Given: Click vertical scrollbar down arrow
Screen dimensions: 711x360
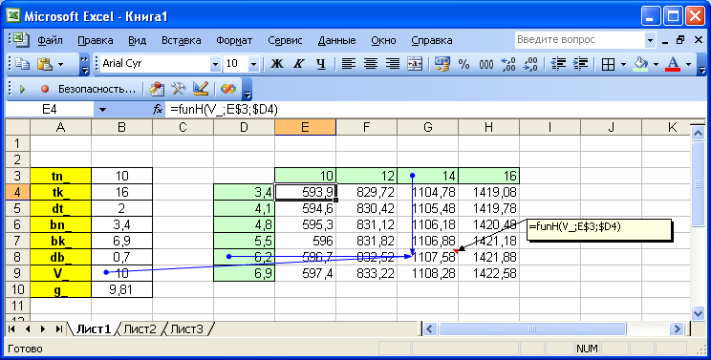Looking at the screenshot, I should click(x=698, y=312).
